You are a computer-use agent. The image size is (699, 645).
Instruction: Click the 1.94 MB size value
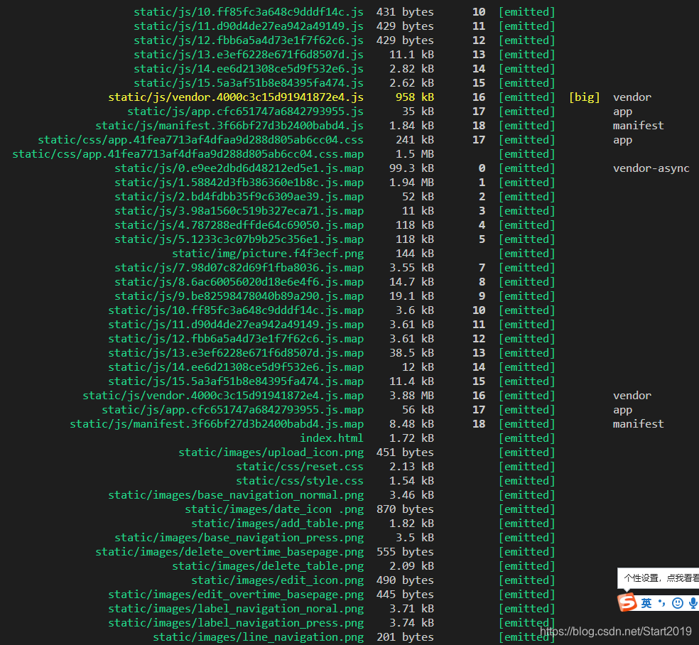click(411, 183)
